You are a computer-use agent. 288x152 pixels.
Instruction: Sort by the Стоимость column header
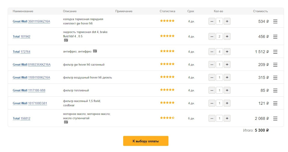(260, 11)
